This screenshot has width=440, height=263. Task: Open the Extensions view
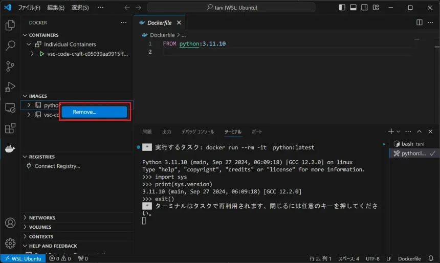coord(10,128)
